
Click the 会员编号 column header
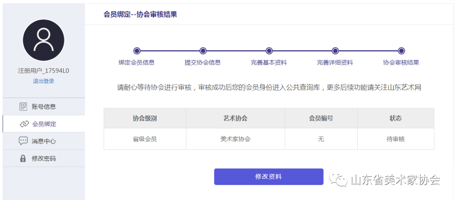click(321, 118)
